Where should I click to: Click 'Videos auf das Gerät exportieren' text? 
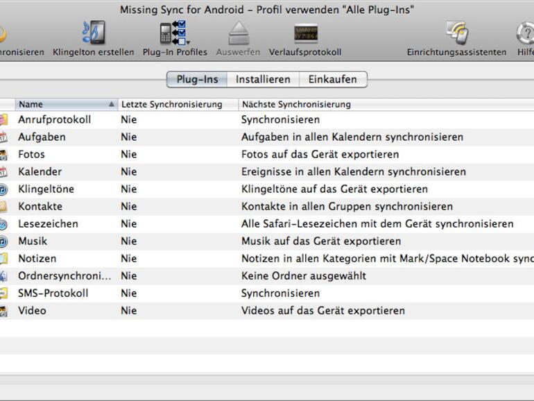pyautogui.click(x=323, y=311)
